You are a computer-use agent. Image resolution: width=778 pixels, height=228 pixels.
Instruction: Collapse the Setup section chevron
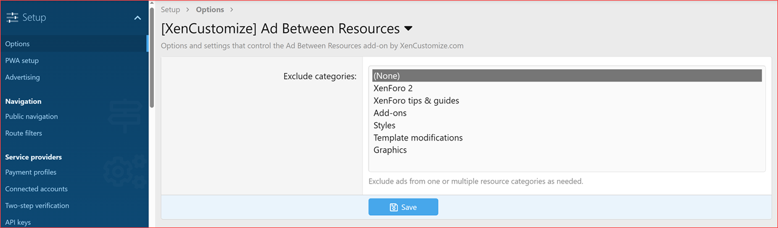(x=137, y=18)
